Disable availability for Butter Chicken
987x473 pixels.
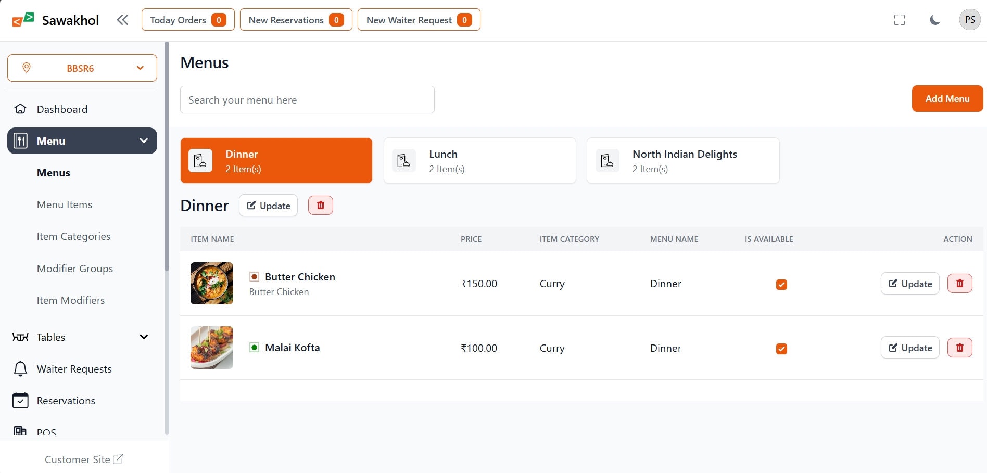click(x=781, y=284)
